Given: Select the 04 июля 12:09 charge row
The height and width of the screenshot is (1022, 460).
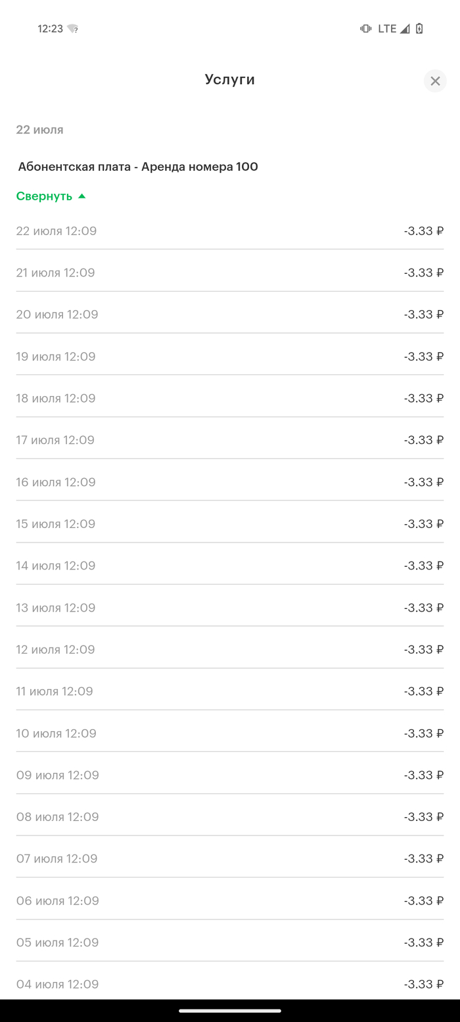Looking at the screenshot, I should tap(230, 984).
